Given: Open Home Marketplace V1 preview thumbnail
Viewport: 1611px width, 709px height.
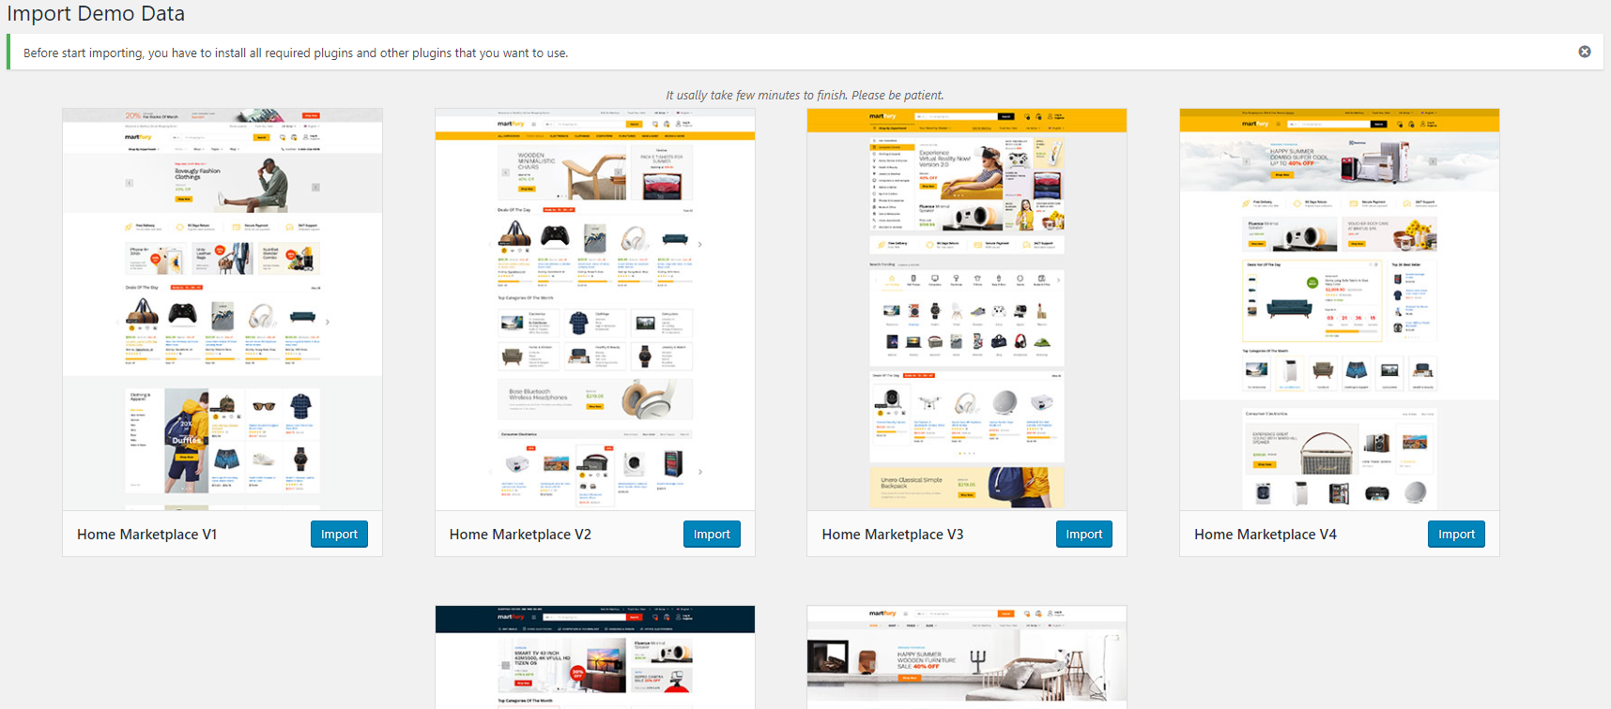Looking at the screenshot, I should pos(222,309).
